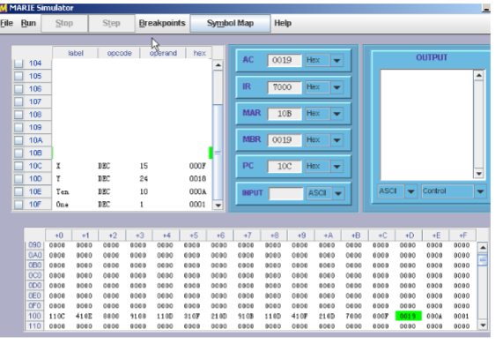This screenshot has width=503, height=344.
Task: Click memory table scroll down arrow
Action: coord(483,325)
